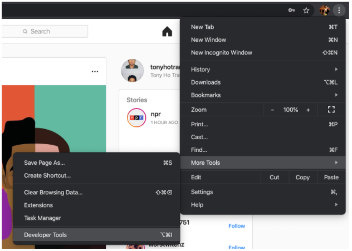Click the Instagram home icon
The image size is (352, 251).
[x=167, y=32]
